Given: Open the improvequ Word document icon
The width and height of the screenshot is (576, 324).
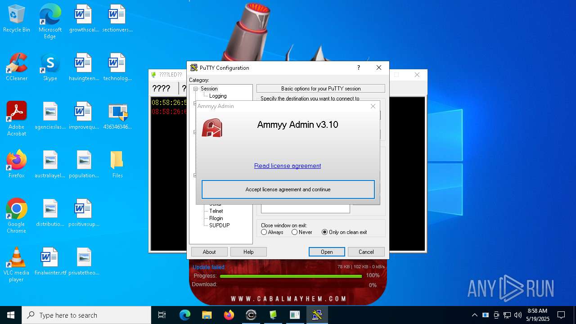Looking at the screenshot, I should [x=84, y=116].
